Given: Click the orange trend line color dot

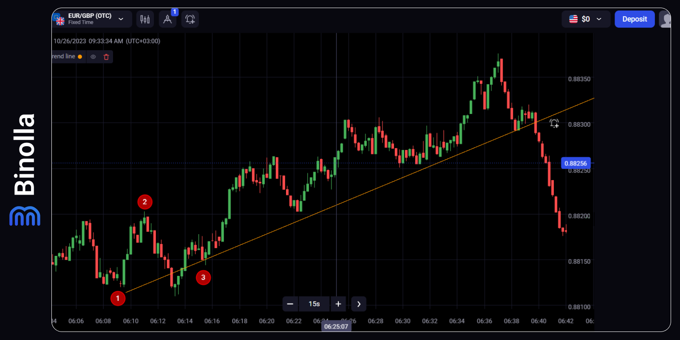Looking at the screenshot, I should [80, 57].
